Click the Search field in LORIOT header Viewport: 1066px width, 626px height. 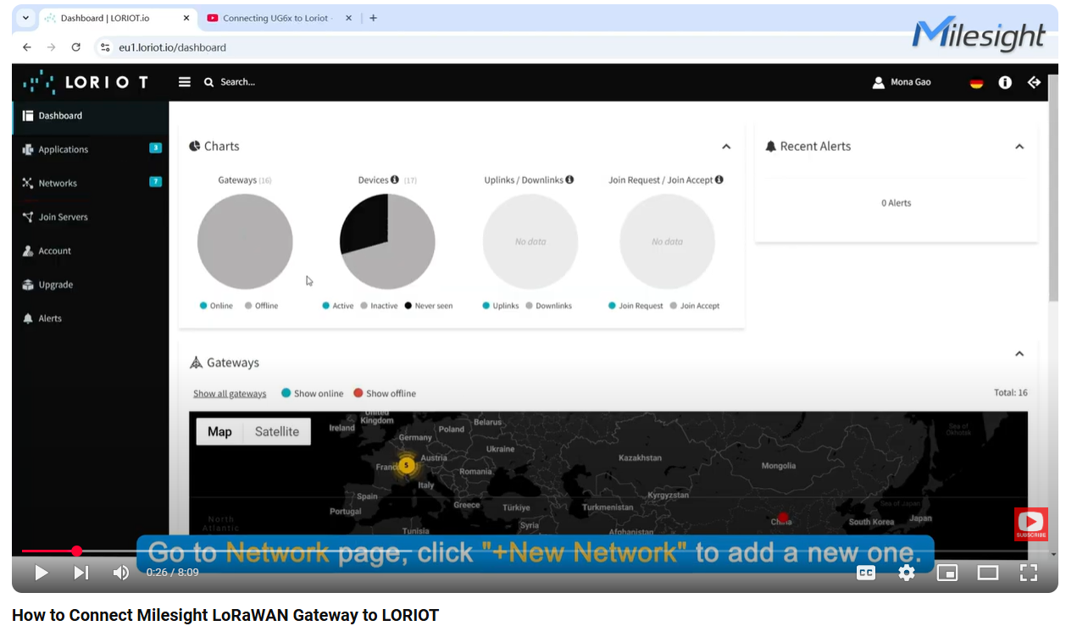[x=238, y=82]
